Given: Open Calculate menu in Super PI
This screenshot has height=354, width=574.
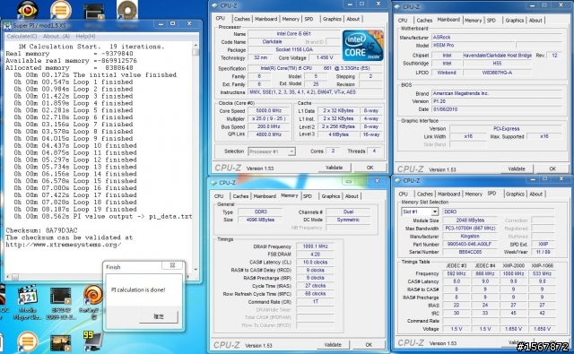Looking at the screenshot, I should [22, 36].
